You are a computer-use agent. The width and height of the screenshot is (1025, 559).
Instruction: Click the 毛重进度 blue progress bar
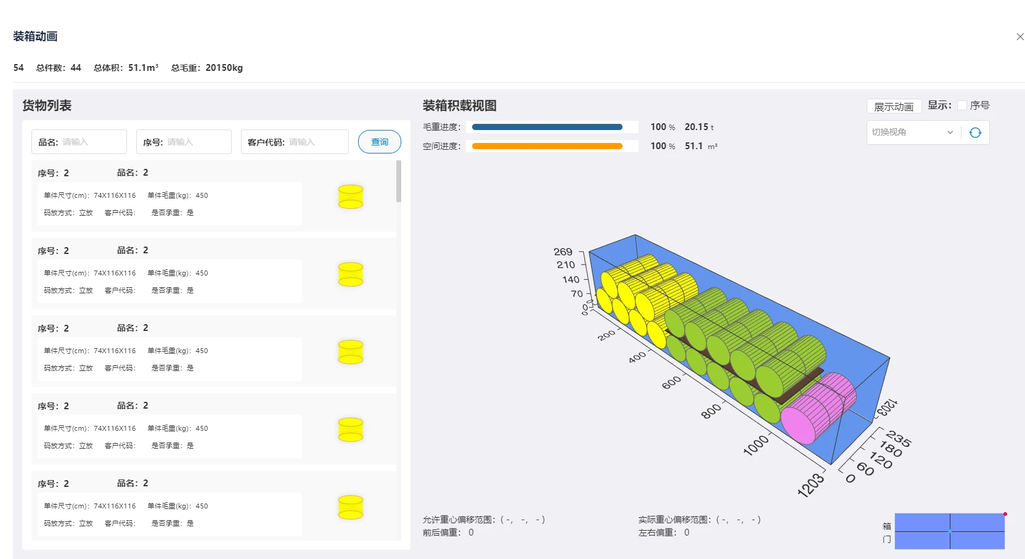[547, 127]
